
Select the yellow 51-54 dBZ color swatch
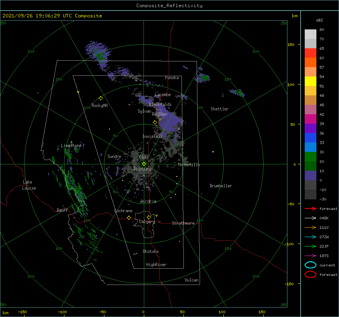click(310, 81)
